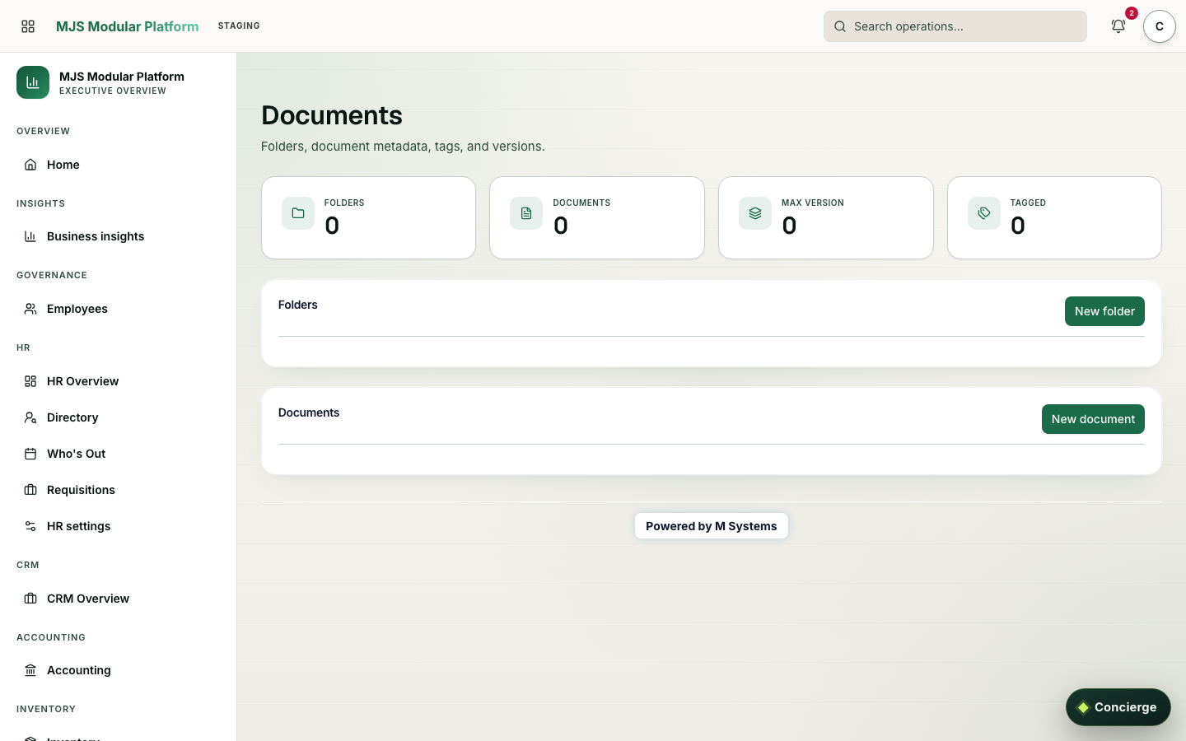Click the HR Overview grid icon
This screenshot has width=1186, height=741.
click(30, 381)
